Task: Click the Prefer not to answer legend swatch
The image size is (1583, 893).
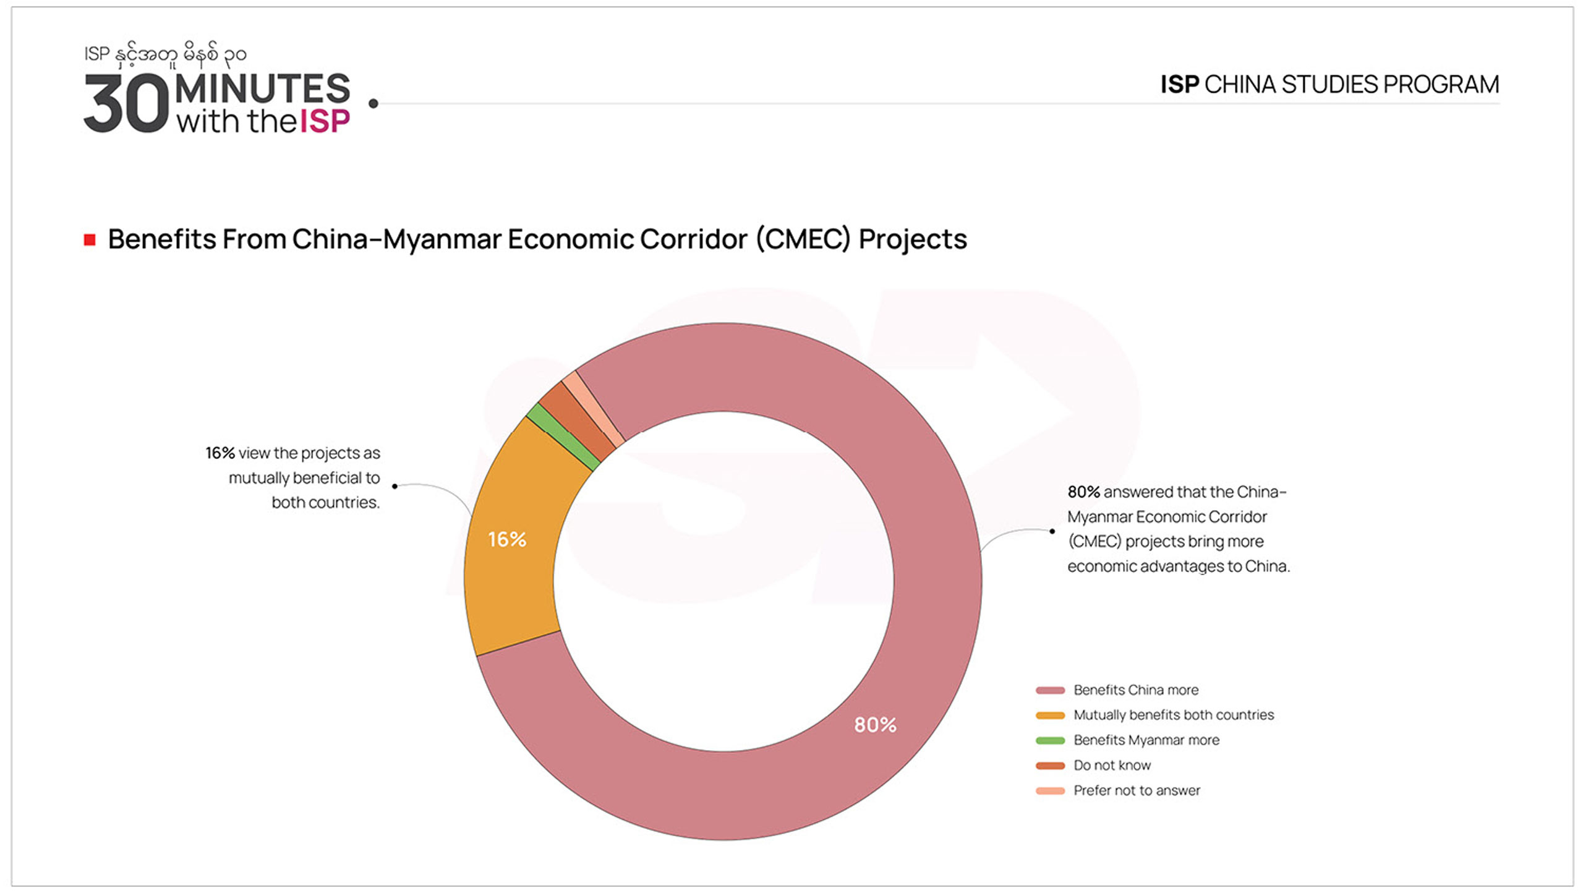Action: pos(1050,791)
